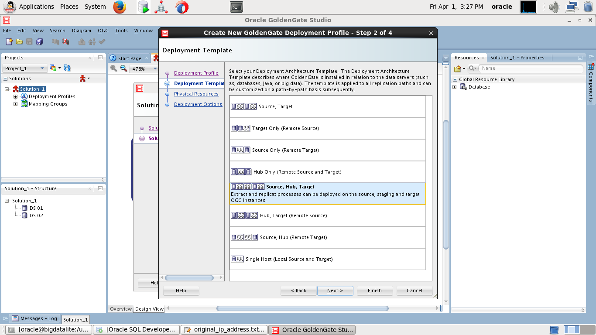Click the DS 02 database icon
Image resolution: width=596 pixels, height=335 pixels.
point(24,215)
